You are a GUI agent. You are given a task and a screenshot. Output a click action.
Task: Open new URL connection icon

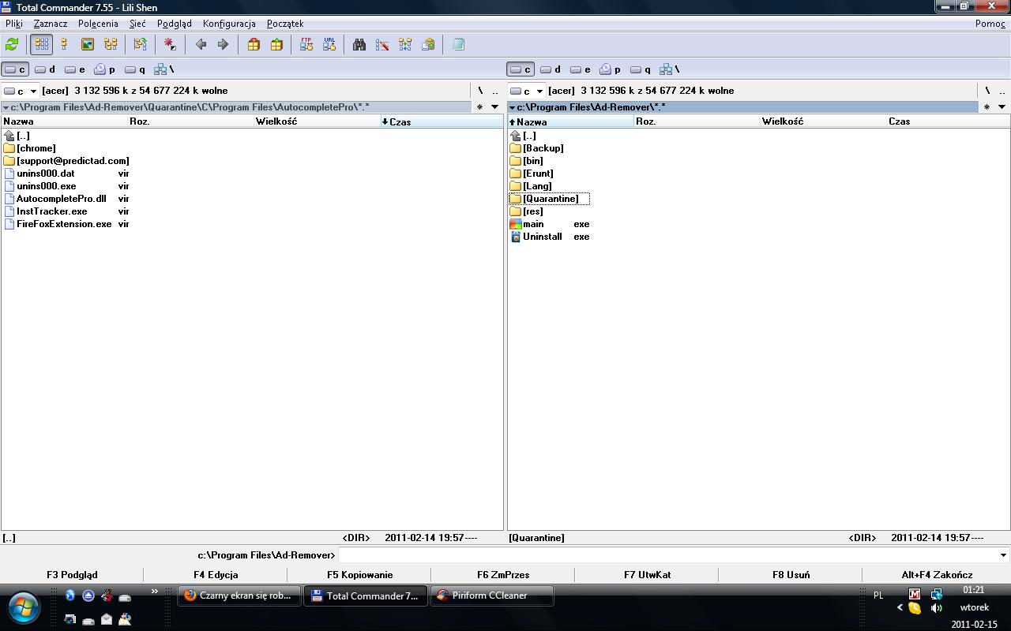tap(329, 45)
